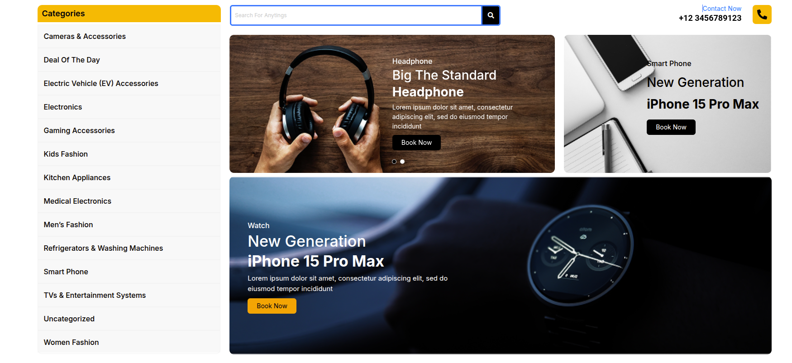
Task: Choose TVs & Entertainment Systems category
Action: point(129,295)
